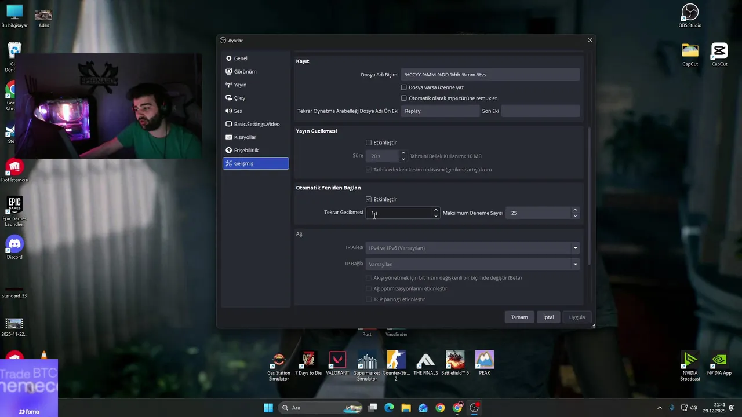
Task: Select the VALORANT desktop icon
Action: tap(337, 363)
